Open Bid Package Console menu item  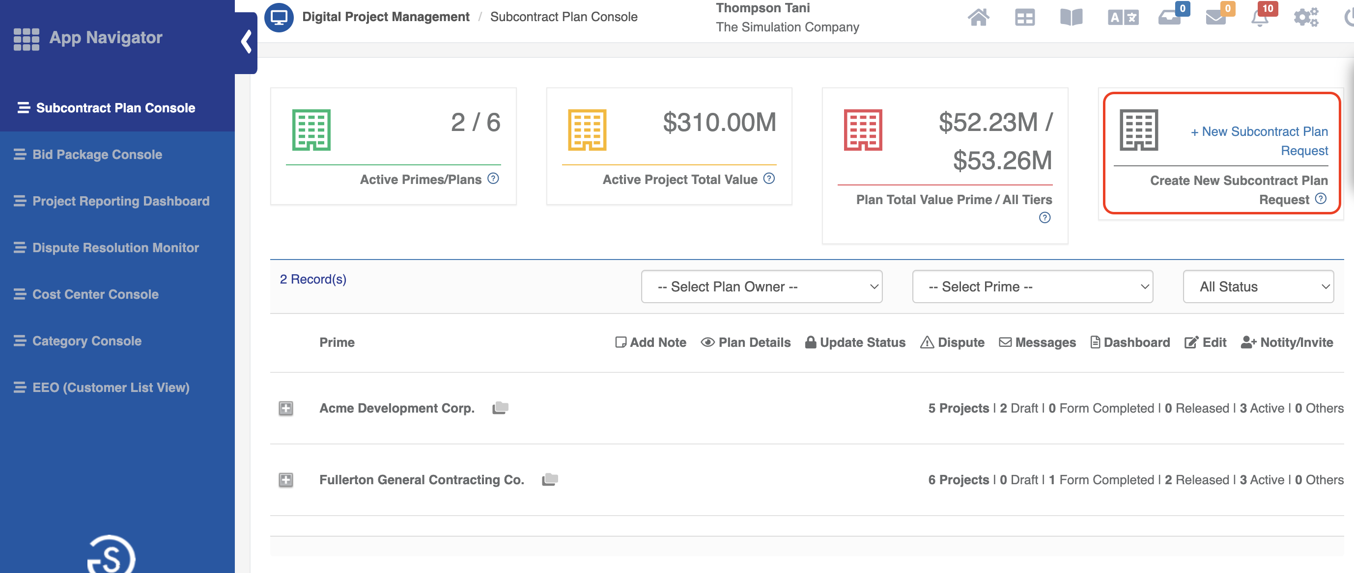pyautogui.click(x=97, y=154)
